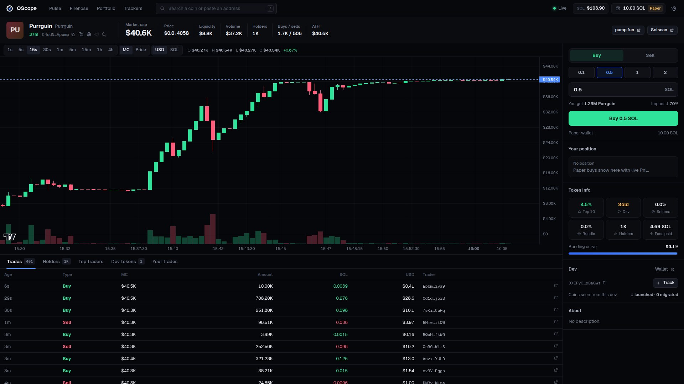
Task: Switch trade panel to Sell
Action: pos(650,55)
